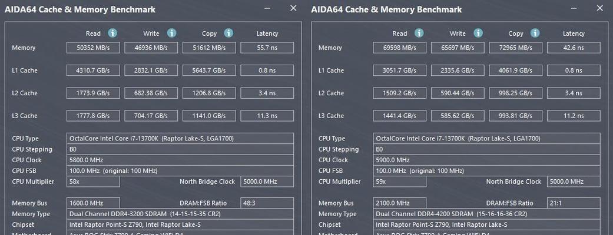This screenshot has width=613, height=235.
Task: Click the L3 Cache latency 11.3 ns field
Action: (267, 116)
